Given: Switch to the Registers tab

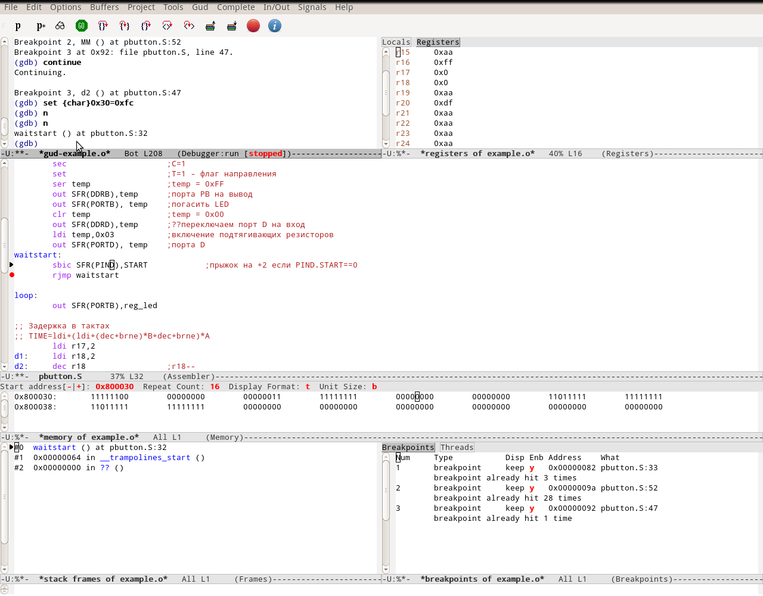Looking at the screenshot, I should 438,42.
